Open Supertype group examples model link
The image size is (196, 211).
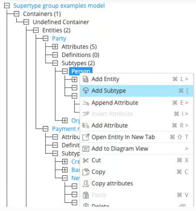click(x=59, y=6)
